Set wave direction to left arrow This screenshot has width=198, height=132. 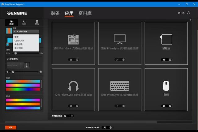(x=10, y=65)
